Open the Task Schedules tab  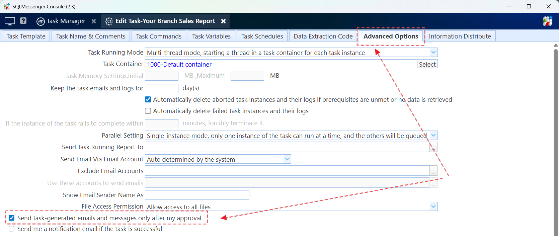click(262, 36)
